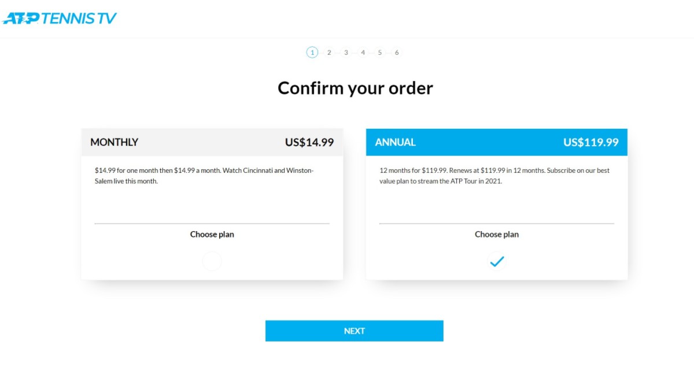Click the MONTHLY plan header
This screenshot has height=371, width=694.
[x=212, y=142]
